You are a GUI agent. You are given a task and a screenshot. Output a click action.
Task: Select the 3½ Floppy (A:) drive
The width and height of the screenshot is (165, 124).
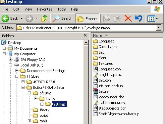(x=33, y=60)
